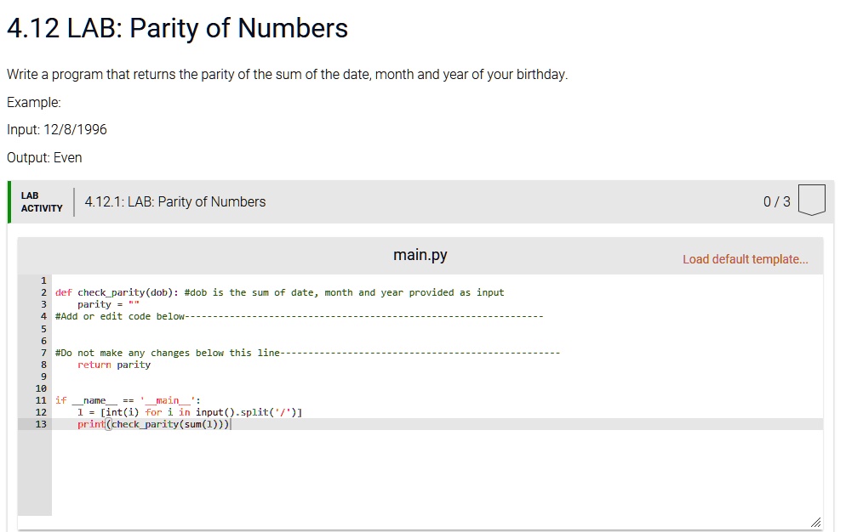
Task: Click the 4.12.1 LAB: Parity of Numbers title
Action: click(174, 201)
